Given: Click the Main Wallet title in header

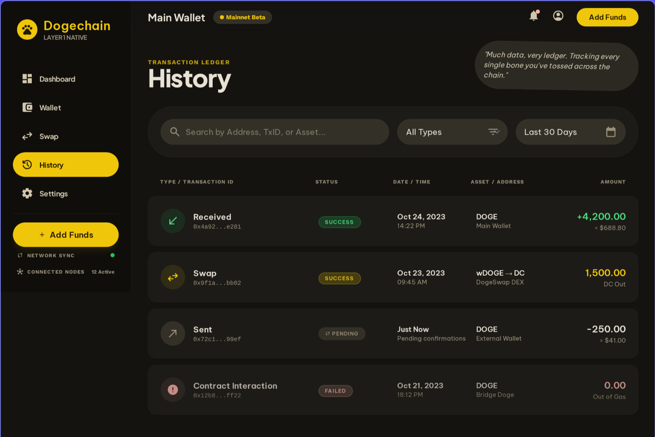Looking at the screenshot, I should 176,17.
